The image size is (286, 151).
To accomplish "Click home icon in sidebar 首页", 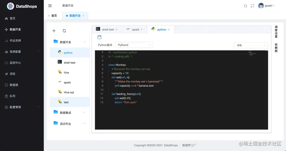I will pyautogui.click(x=6, y=18).
